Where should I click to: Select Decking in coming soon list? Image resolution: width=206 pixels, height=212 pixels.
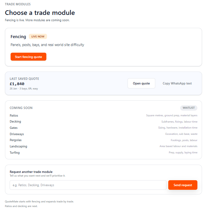tap(15, 122)
